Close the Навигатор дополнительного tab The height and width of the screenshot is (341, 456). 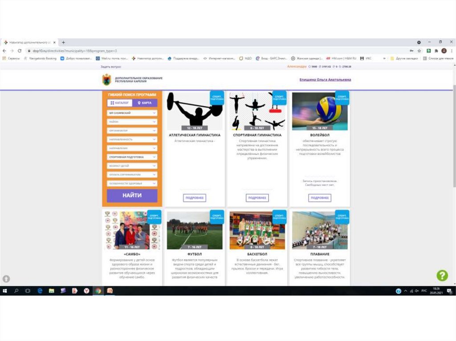tap(54, 42)
